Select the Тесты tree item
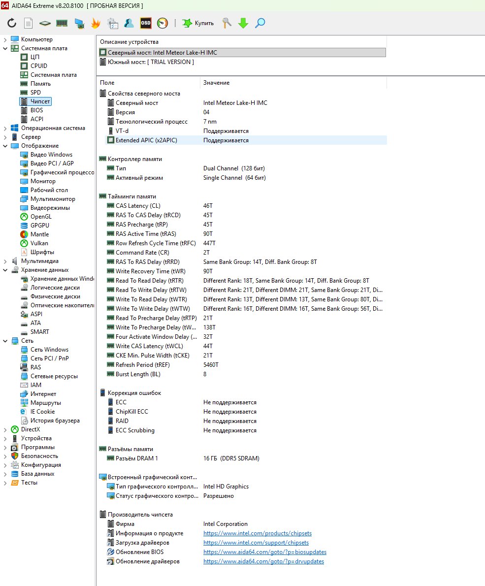The height and width of the screenshot is (586, 485). click(29, 483)
